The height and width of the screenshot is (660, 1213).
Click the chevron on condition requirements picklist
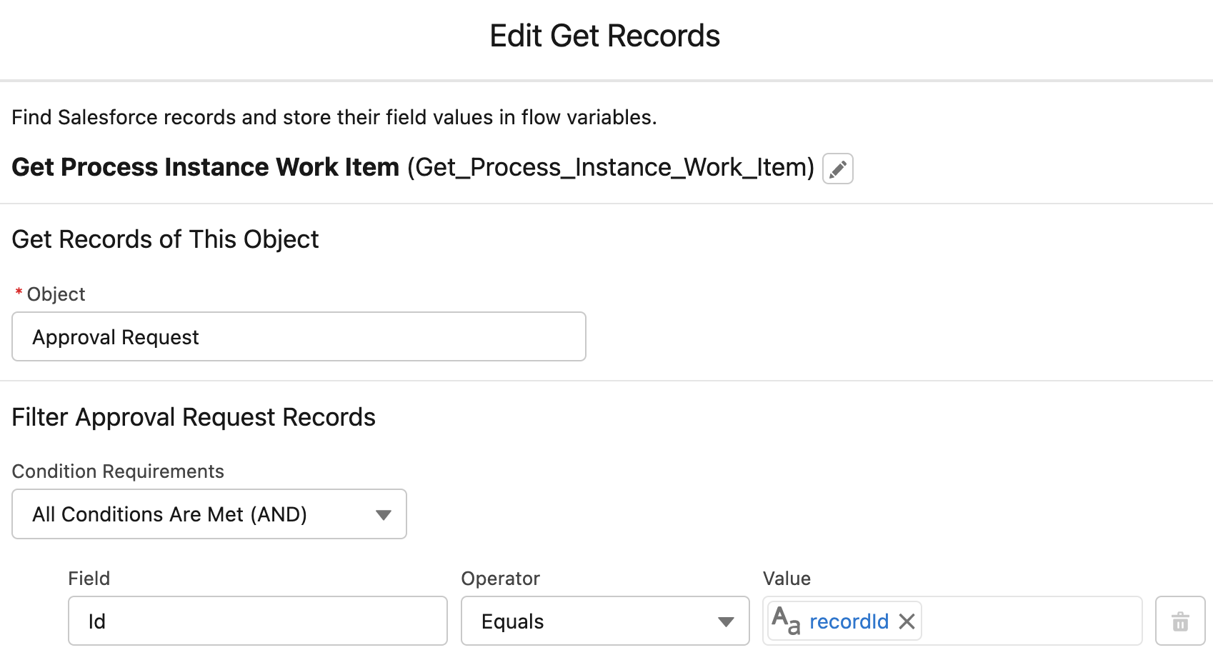[x=384, y=514]
